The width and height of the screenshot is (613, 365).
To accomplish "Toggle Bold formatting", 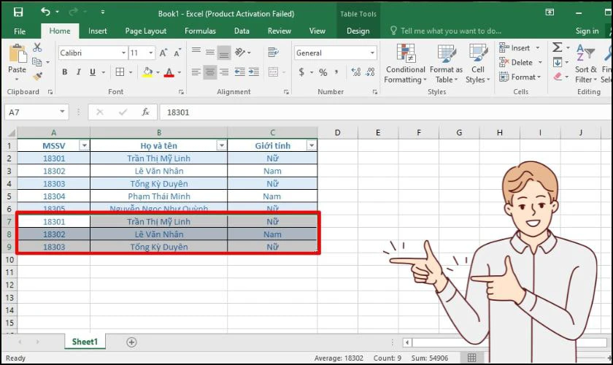I will 64,72.
